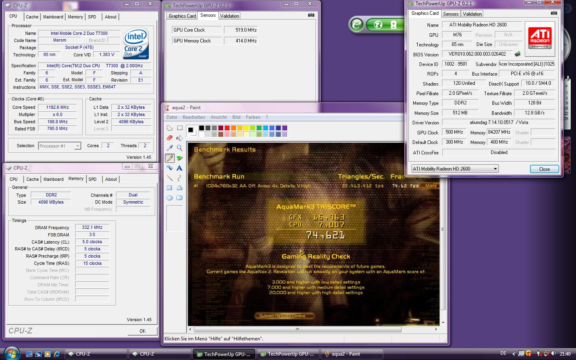Select the Magnifier tool in Paint
This screenshot has height=360, width=576.
pos(180,148)
